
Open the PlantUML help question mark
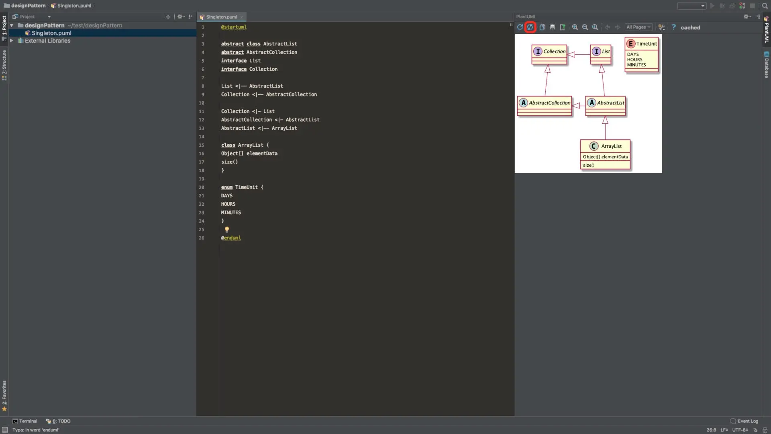[x=674, y=27]
